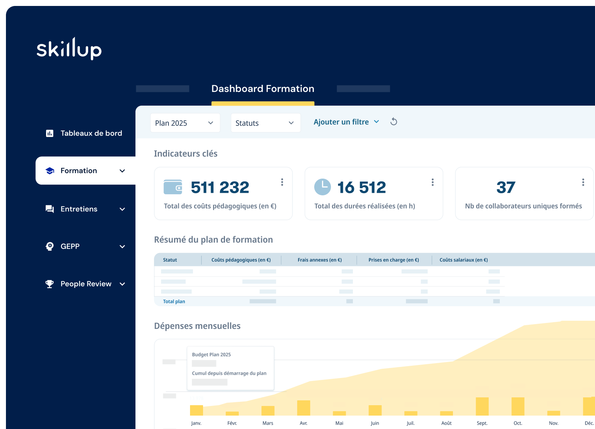Click the Entretiens chat bubbles icon
This screenshot has height=429, width=595.
coord(49,209)
